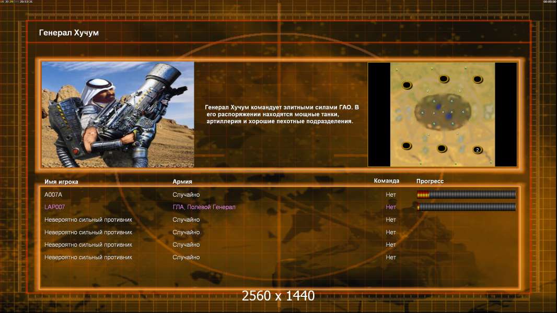Select start position marked 2 on minimap
The image size is (557, 313).
point(478,150)
